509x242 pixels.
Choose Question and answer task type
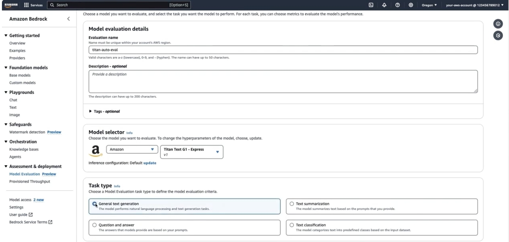184,227
